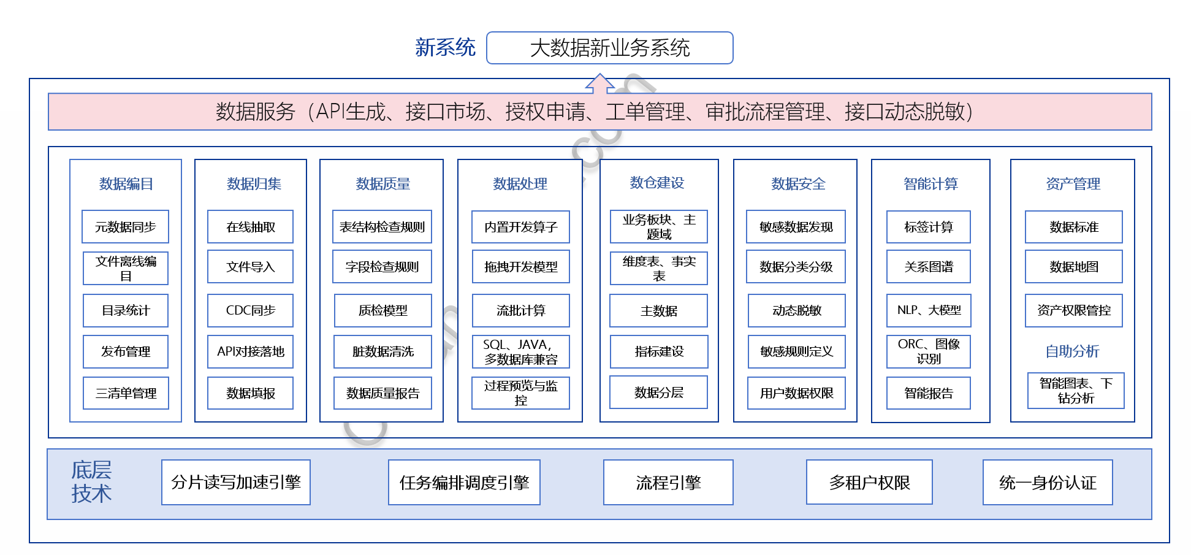
Task: Click the 敏感数据发现 box
Action: [x=796, y=227]
